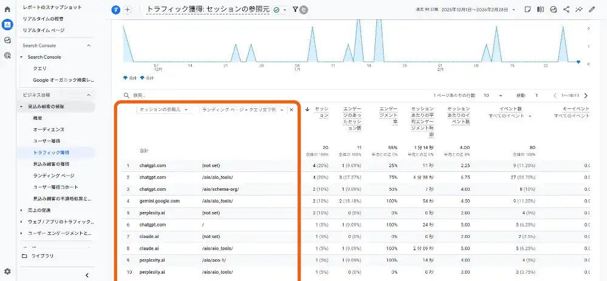This screenshot has height=281, width=607.
Task: Open the rows per page dropdown
Action: (492, 96)
